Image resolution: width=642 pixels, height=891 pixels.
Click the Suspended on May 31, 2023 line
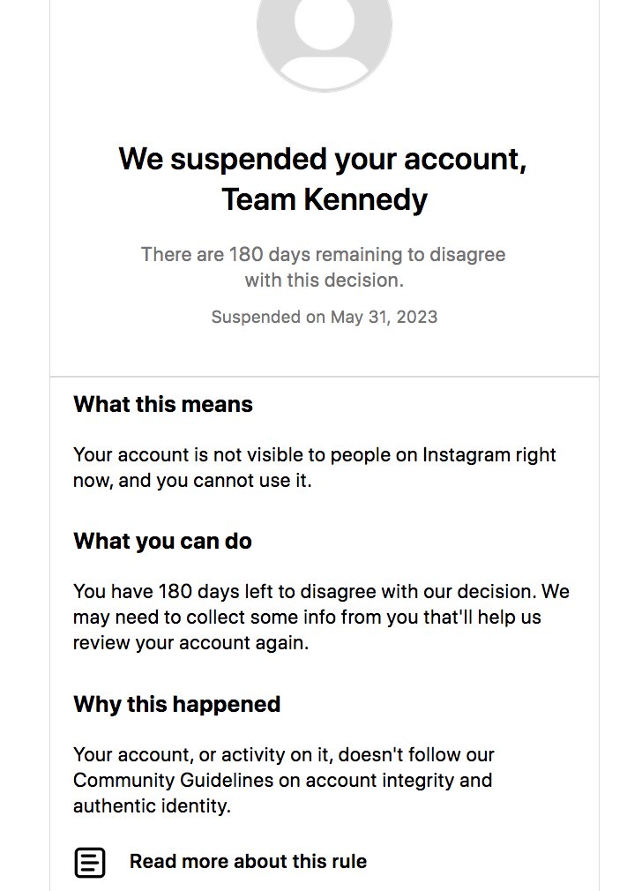pos(325,317)
